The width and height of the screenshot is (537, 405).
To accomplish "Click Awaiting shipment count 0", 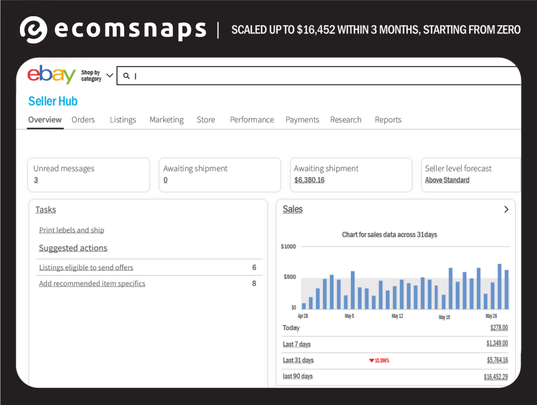I will tap(165, 180).
